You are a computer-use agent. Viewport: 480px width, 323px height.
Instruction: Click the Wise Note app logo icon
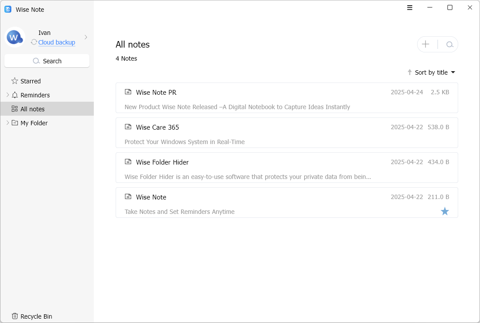point(8,9)
